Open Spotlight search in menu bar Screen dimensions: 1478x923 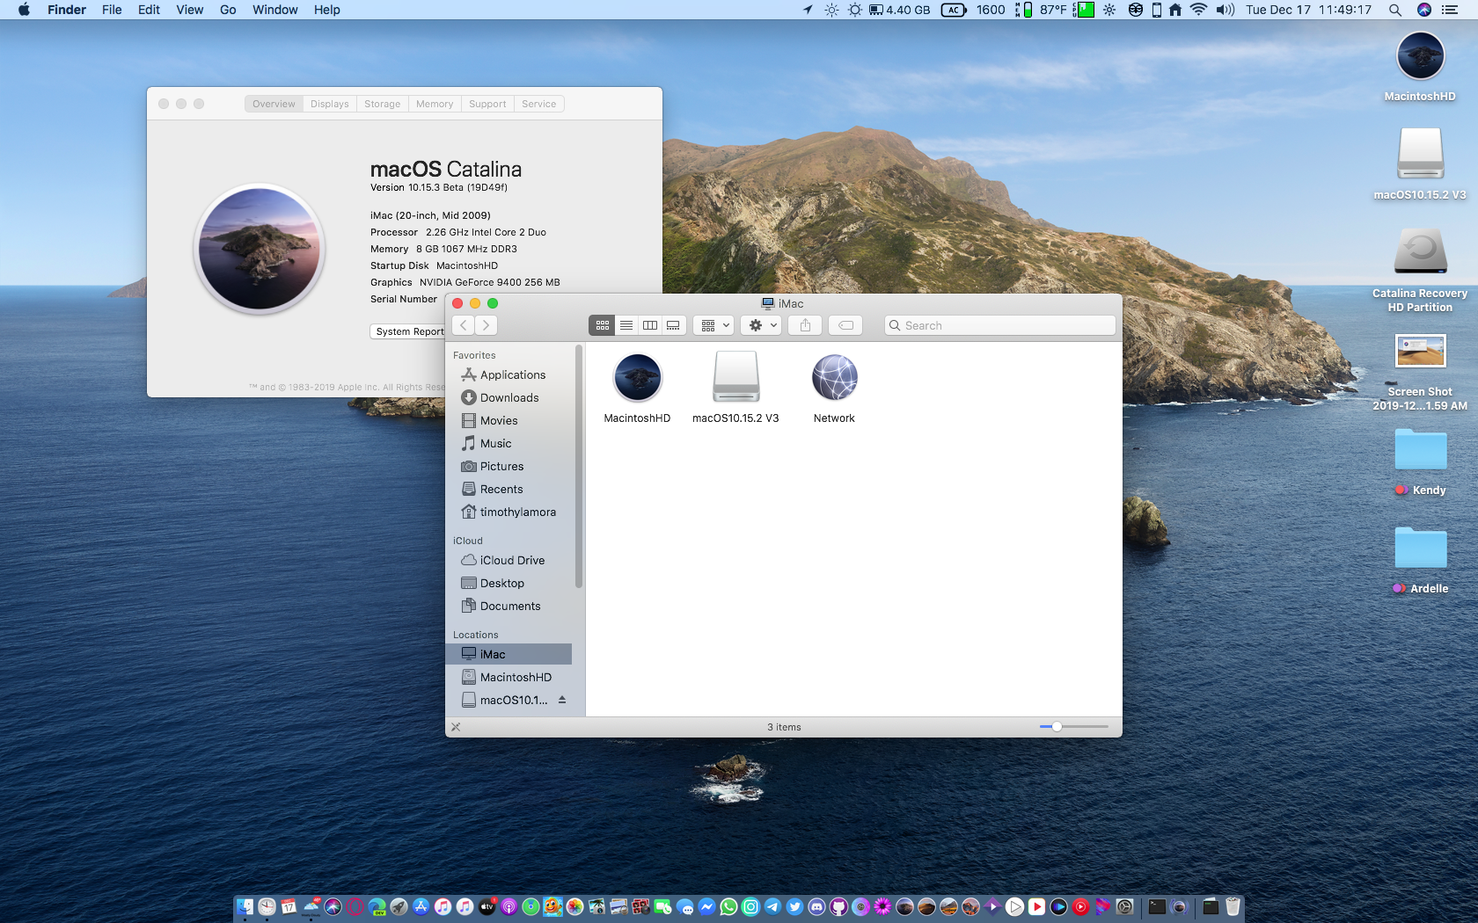(1395, 10)
